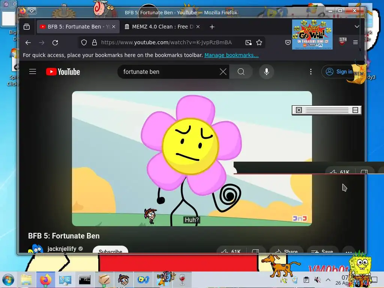Open the YouTube guide hamburger menu
Viewport: 384px width, 288px height.
point(33,72)
